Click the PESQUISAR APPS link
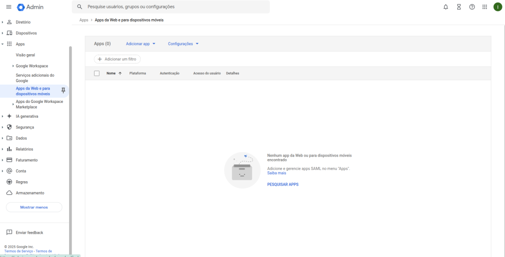505x257 pixels. coord(283,185)
